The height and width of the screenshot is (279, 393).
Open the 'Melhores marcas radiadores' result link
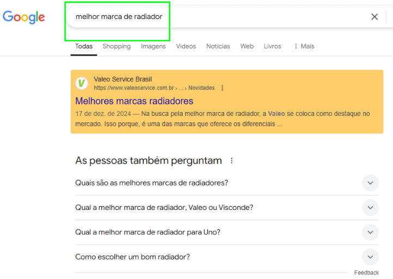coord(134,101)
